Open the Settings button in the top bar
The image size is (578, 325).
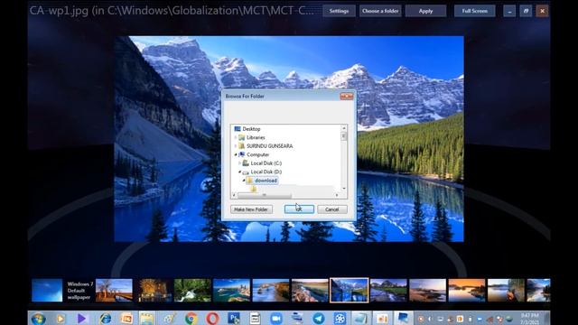340,11
